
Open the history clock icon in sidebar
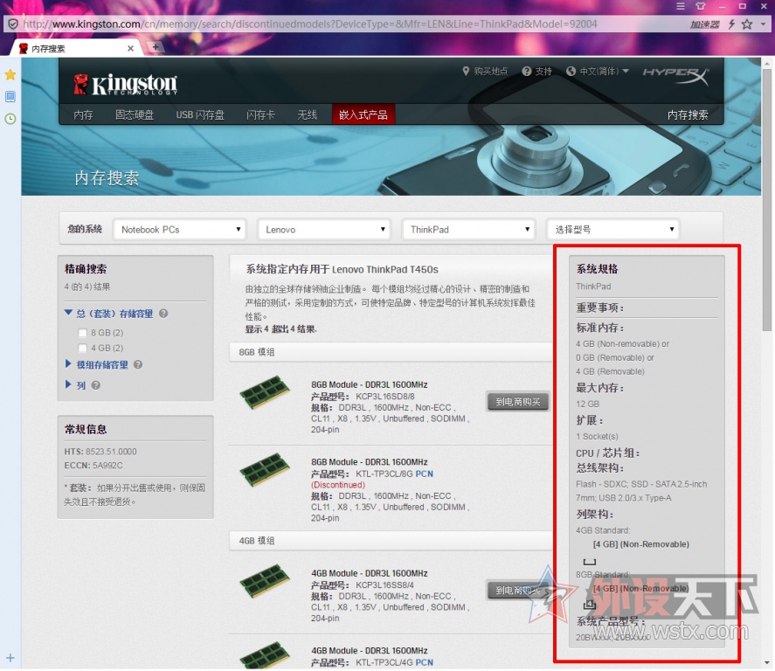10,119
